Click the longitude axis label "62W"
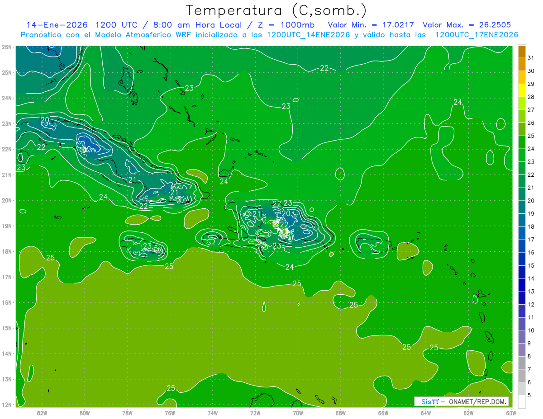Screen dimensions: 543x419 click(x=469, y=412)
